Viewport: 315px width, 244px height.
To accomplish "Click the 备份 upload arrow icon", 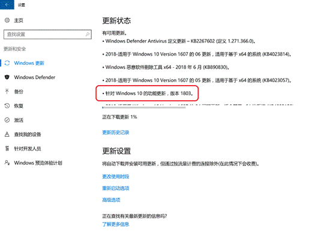I will pos(7,92).
